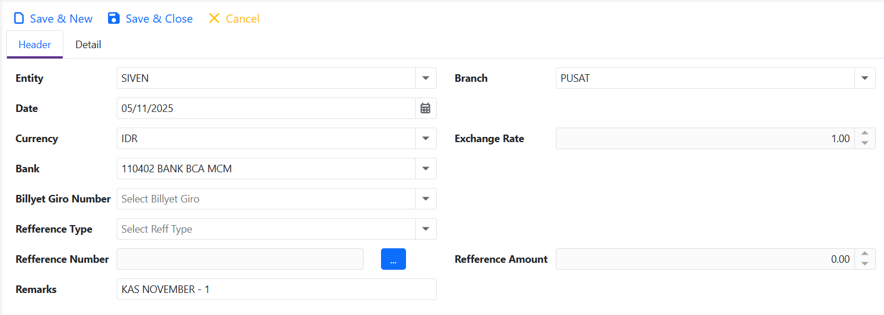Click Save & Close text

tap(159, 19)
